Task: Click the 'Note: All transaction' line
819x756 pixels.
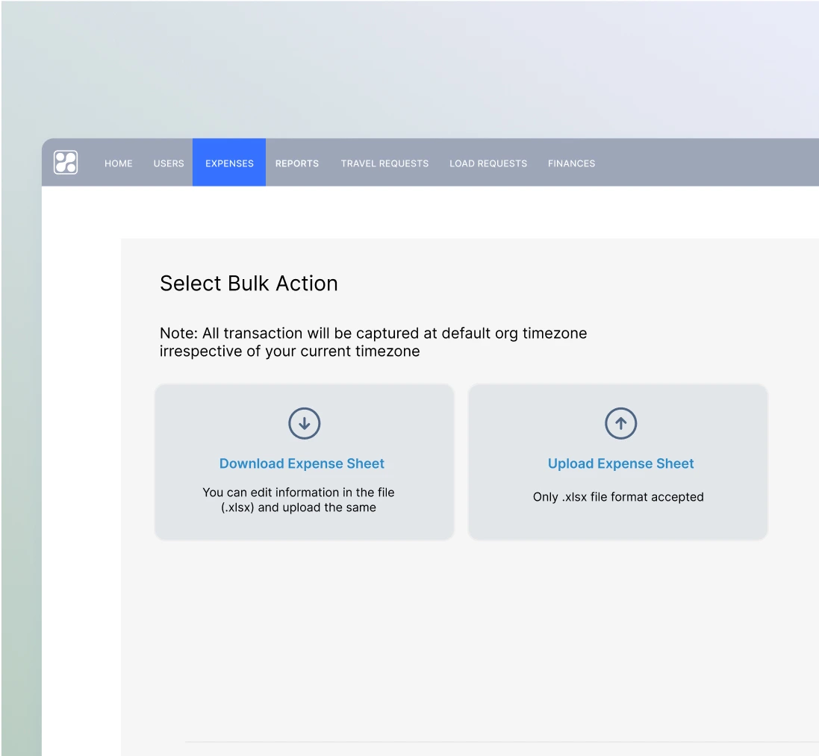Action: click(x=373, y=334)
